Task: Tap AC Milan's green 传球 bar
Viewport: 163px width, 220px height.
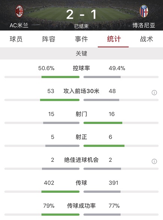Action: pyautogui.click(x=60, y=192)
